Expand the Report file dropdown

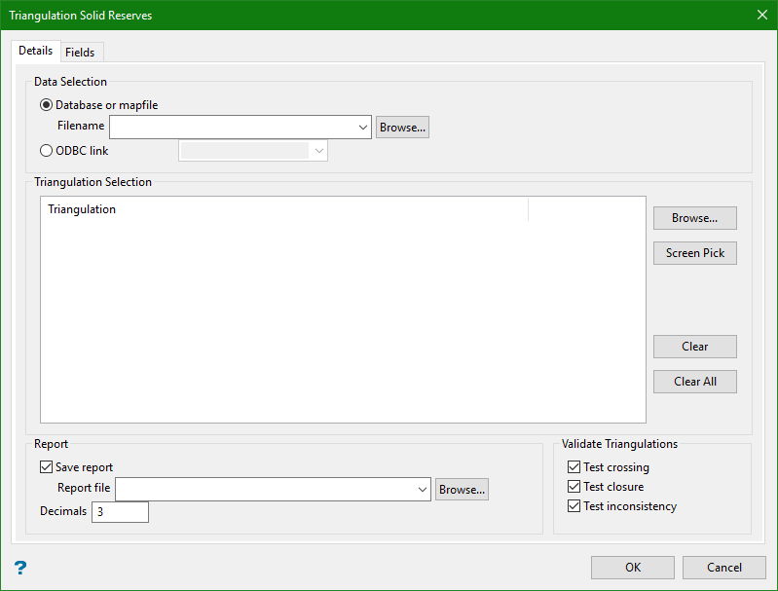pos(423,490)
